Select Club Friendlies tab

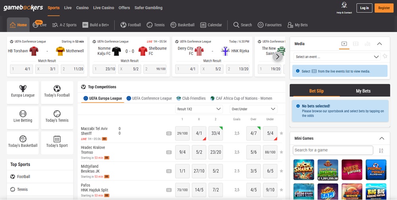tap(191, 98)
